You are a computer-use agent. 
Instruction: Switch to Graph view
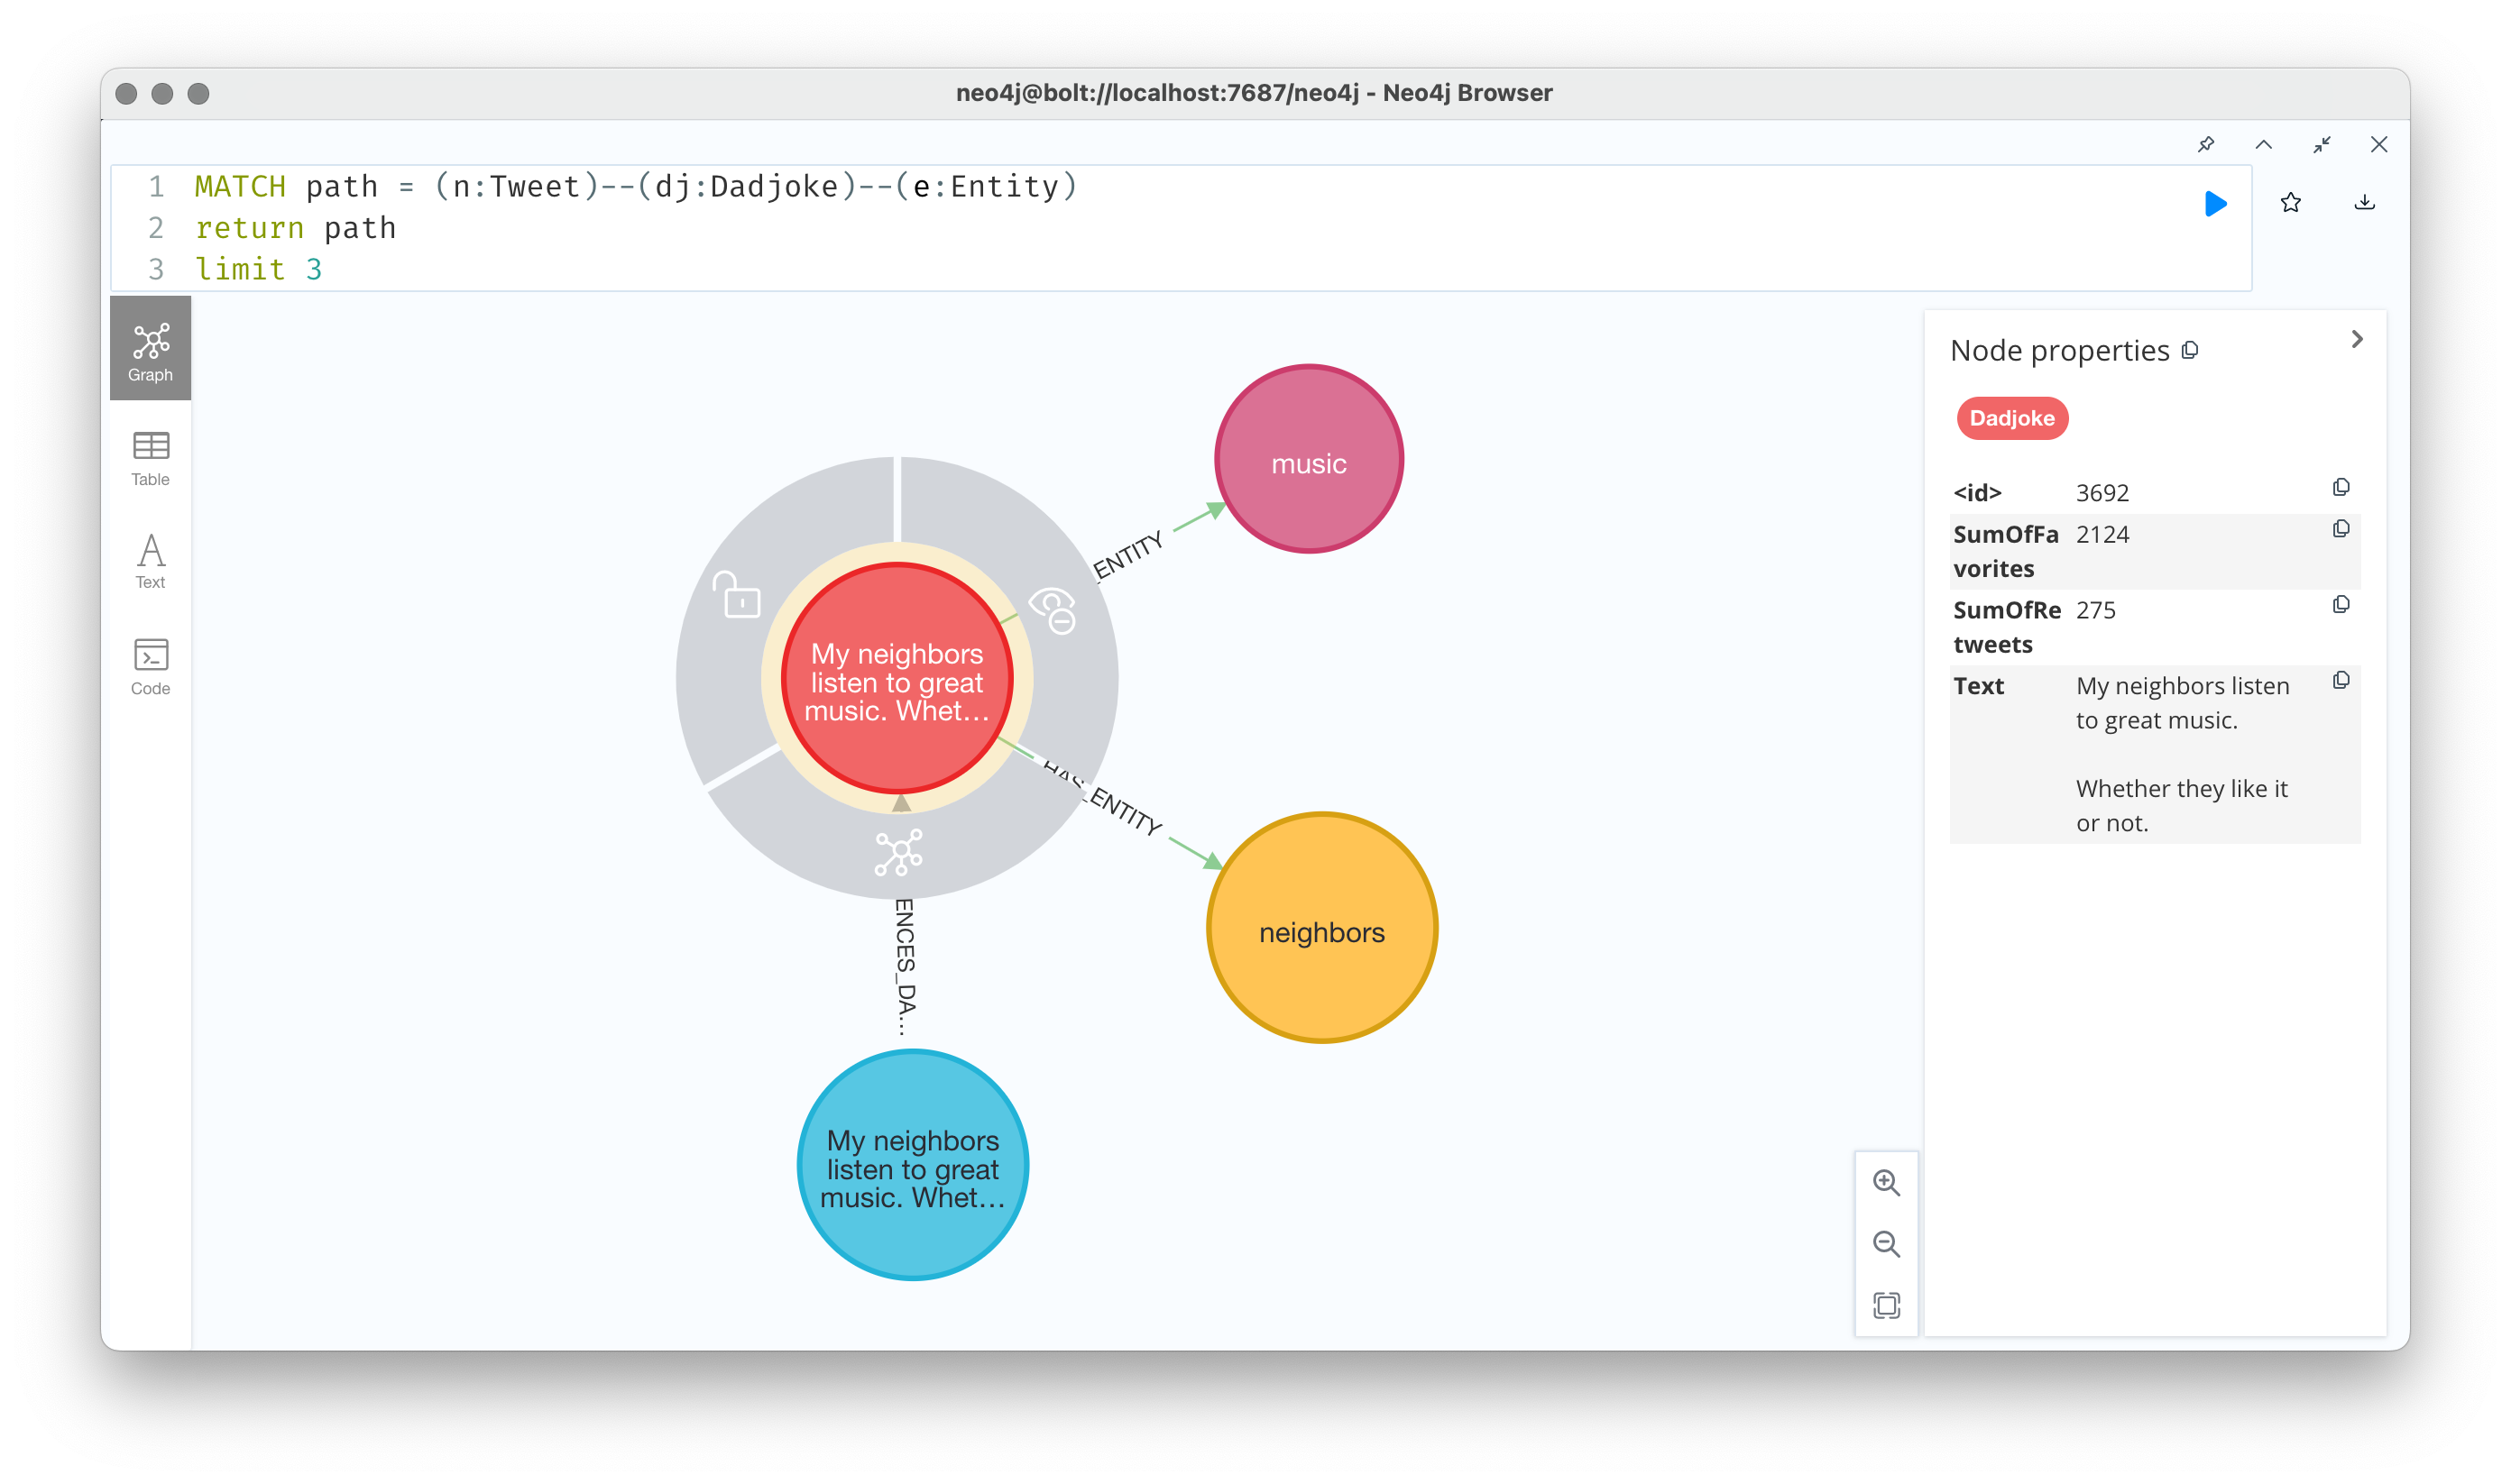click(151, 350)
